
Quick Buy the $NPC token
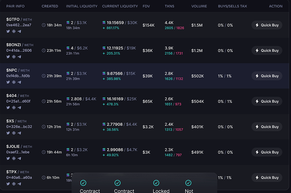click(267, 76)
